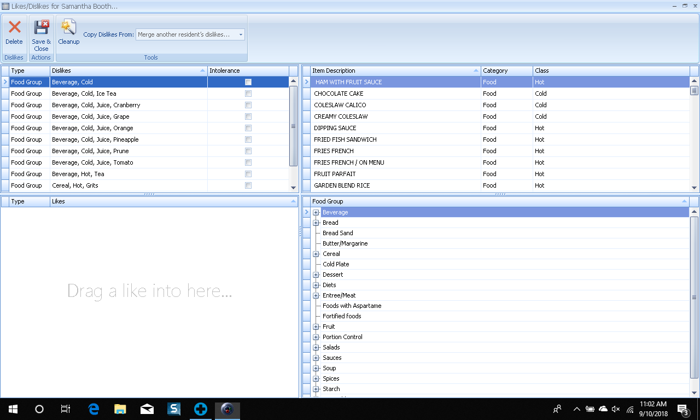
Task: Open OneDrive cloud tray icon
Action: pyautogui.click(x=603, y=409)
